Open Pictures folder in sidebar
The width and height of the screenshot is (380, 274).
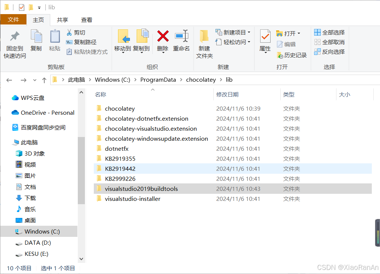pyautogui.click(x=26, y=176)
